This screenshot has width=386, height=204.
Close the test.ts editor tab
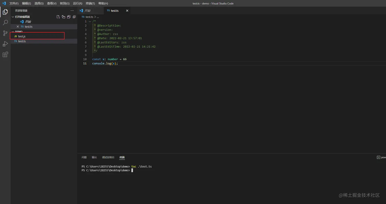(127, 11)
